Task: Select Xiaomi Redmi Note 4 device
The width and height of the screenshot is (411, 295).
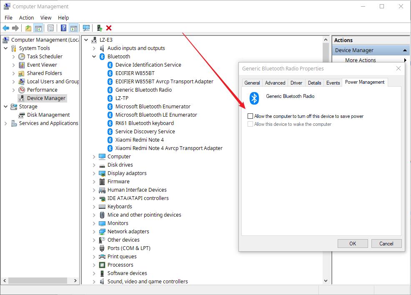Action: (140, 140)
